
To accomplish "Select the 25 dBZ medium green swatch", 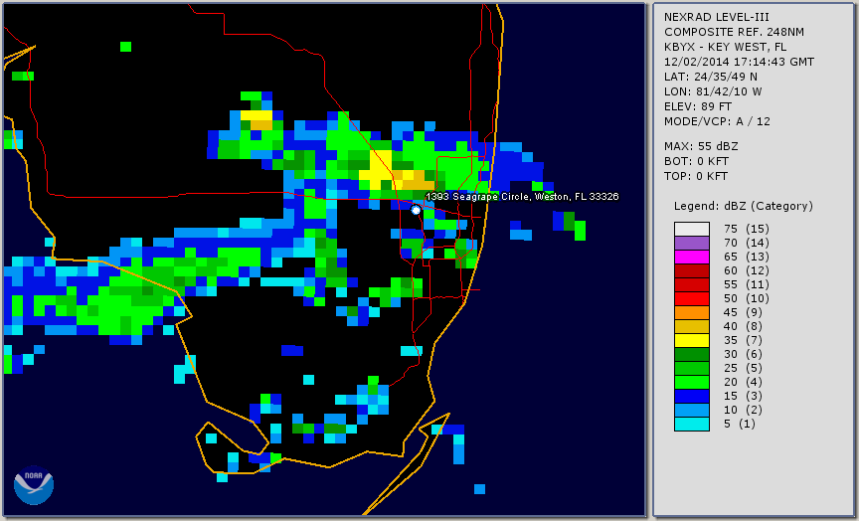I will pyautogui.click(x=691, y=369).
